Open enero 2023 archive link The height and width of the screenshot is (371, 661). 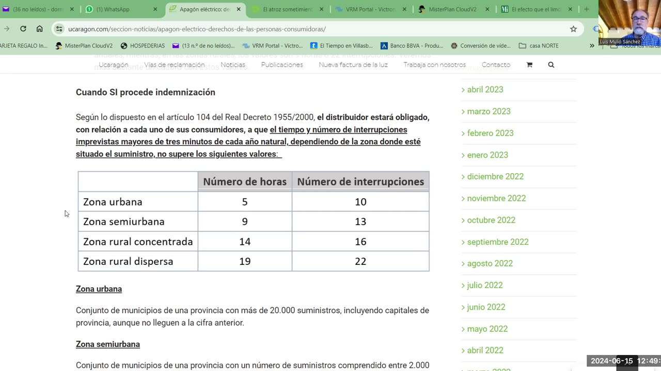[x=487, y=155]
